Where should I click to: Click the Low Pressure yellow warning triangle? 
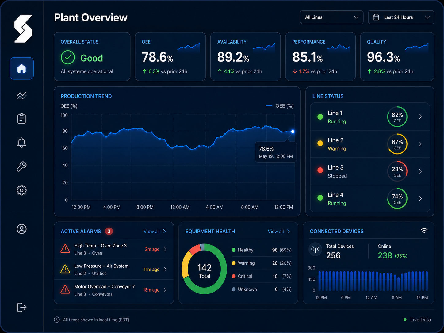coord(65,269)
